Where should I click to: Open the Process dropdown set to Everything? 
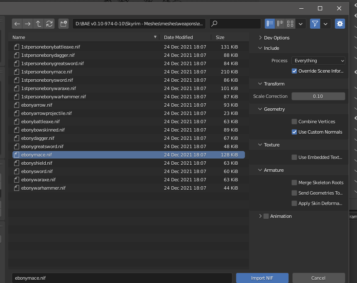pos(318,61)
